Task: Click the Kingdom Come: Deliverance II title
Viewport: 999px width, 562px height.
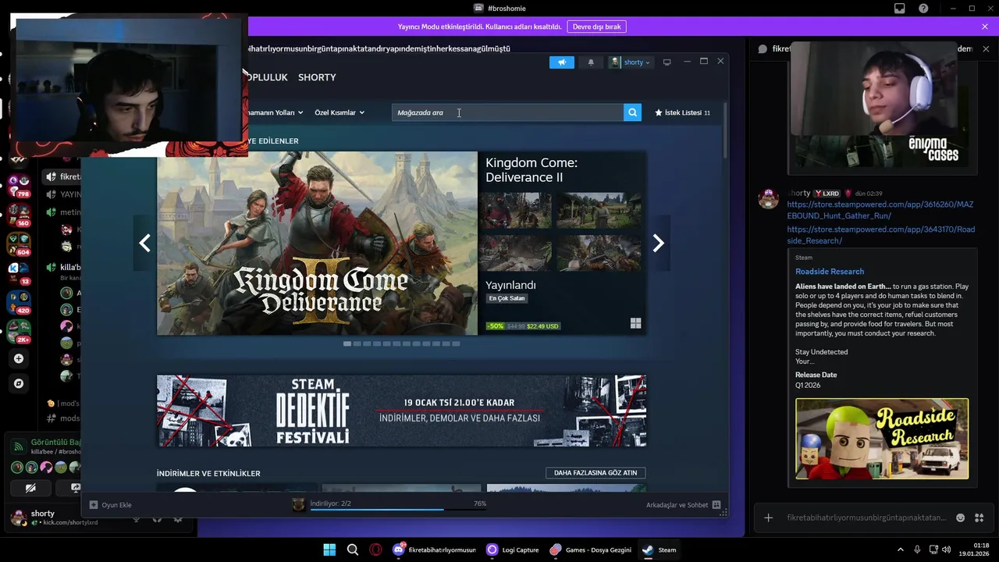Action: coord(531,170)
